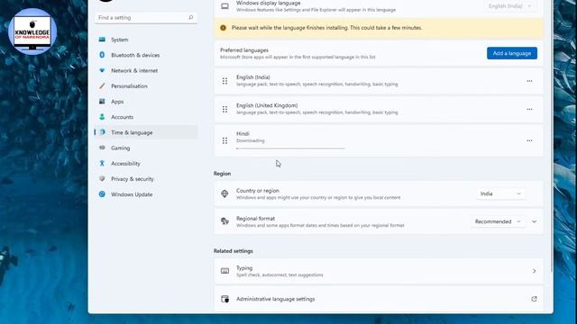Image resolution: width=577 pixels, height=324 pixels.
Task: Click the Hindi download progress bar
Action: [x=290, y=148]
